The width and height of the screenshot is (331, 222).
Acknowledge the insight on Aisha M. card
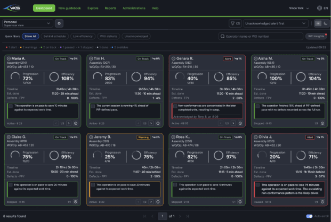[257, 106]
